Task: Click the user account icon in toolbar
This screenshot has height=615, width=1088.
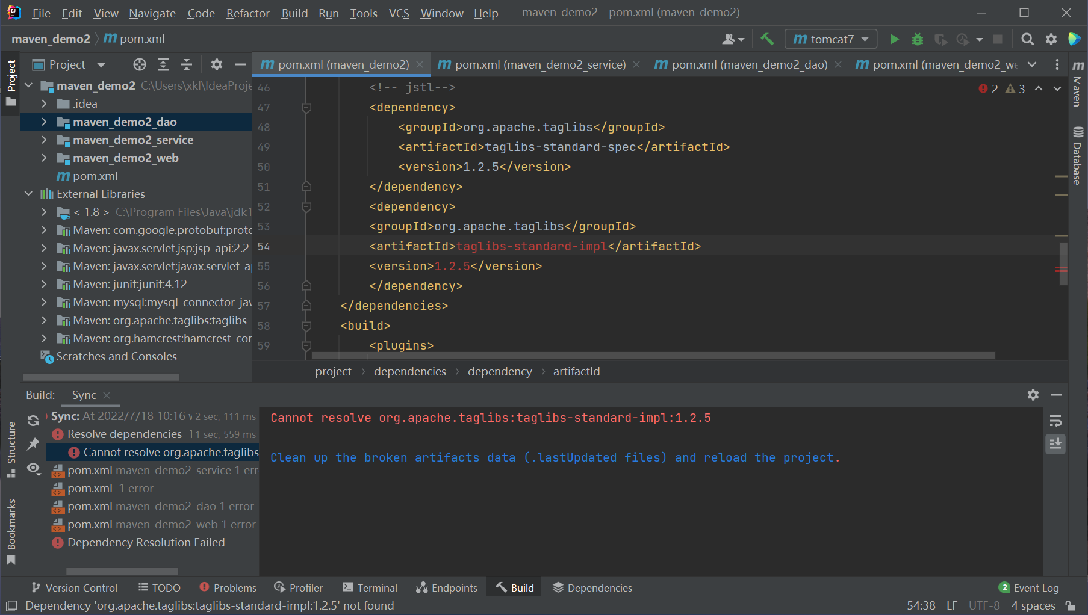Action: [733, 39]
